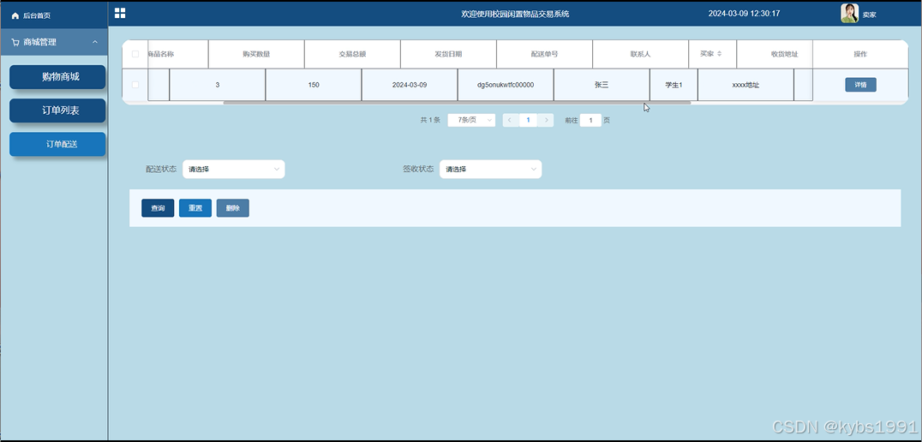Collapse the 商城管理 menu chevron
The height and width of the screenshot is (442, 922).
[95, 42]
